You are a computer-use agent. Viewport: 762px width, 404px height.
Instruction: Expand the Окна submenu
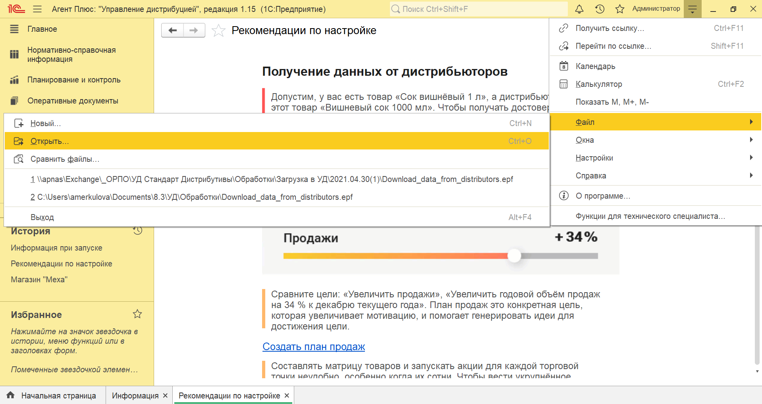(x=656, y=140)
